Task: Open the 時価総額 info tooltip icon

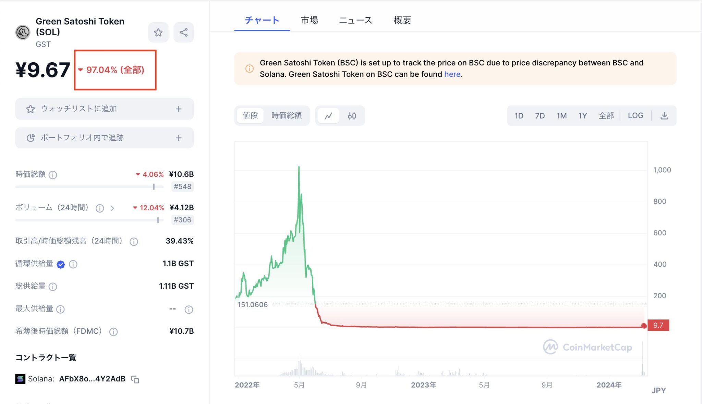Action: pos(52,175)
